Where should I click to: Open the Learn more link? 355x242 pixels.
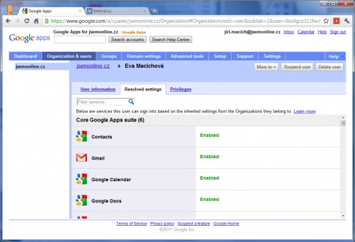coord(305,111)
